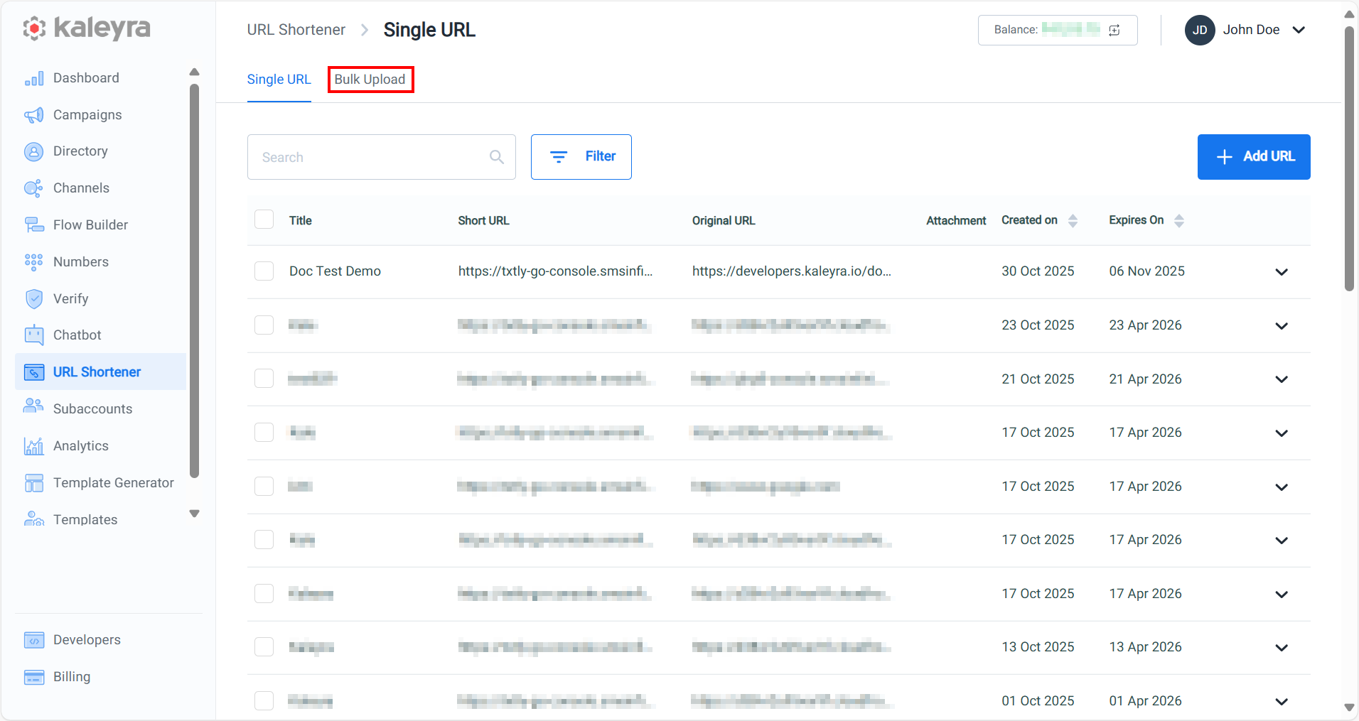
Task: Expand the Doc Test Demo row
Action: pos(1282,272)
